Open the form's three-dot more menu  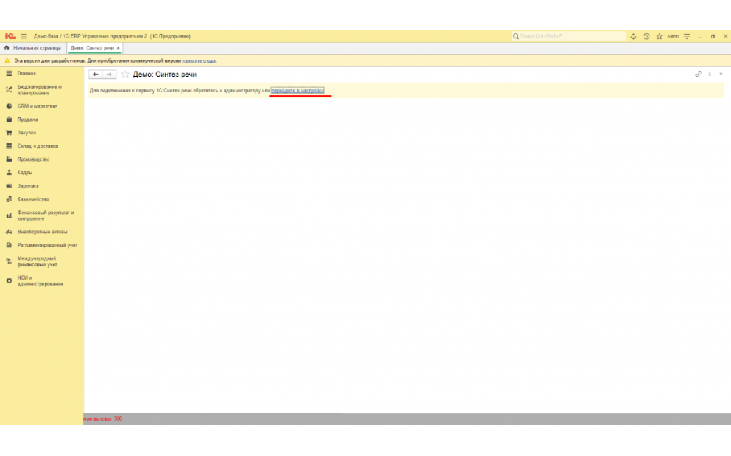pos(710,74)
